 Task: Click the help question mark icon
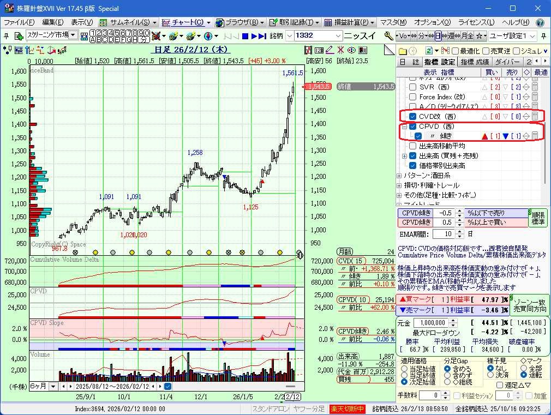(540, 22)
